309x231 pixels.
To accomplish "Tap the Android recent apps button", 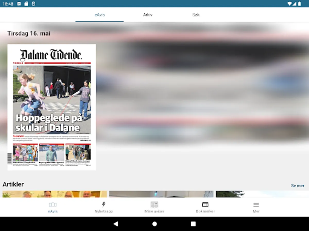I will point(193,224).
